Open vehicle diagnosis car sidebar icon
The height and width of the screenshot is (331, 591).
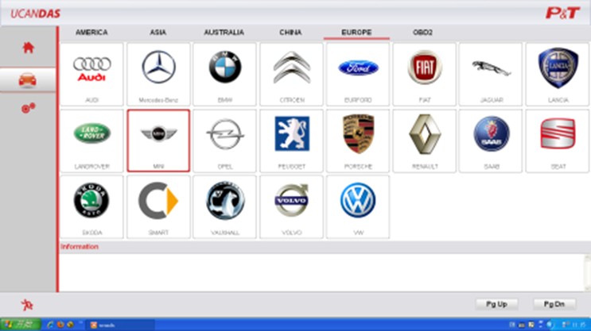coord(28,79)
